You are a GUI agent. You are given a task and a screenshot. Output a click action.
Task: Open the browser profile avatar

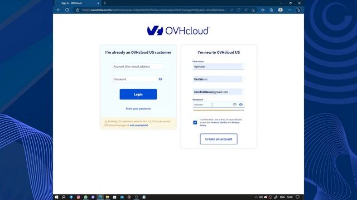(x=281, y=10)
